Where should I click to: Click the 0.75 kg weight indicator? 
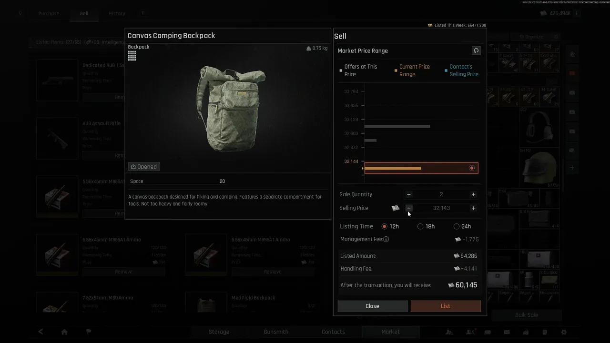click(317, 48)
